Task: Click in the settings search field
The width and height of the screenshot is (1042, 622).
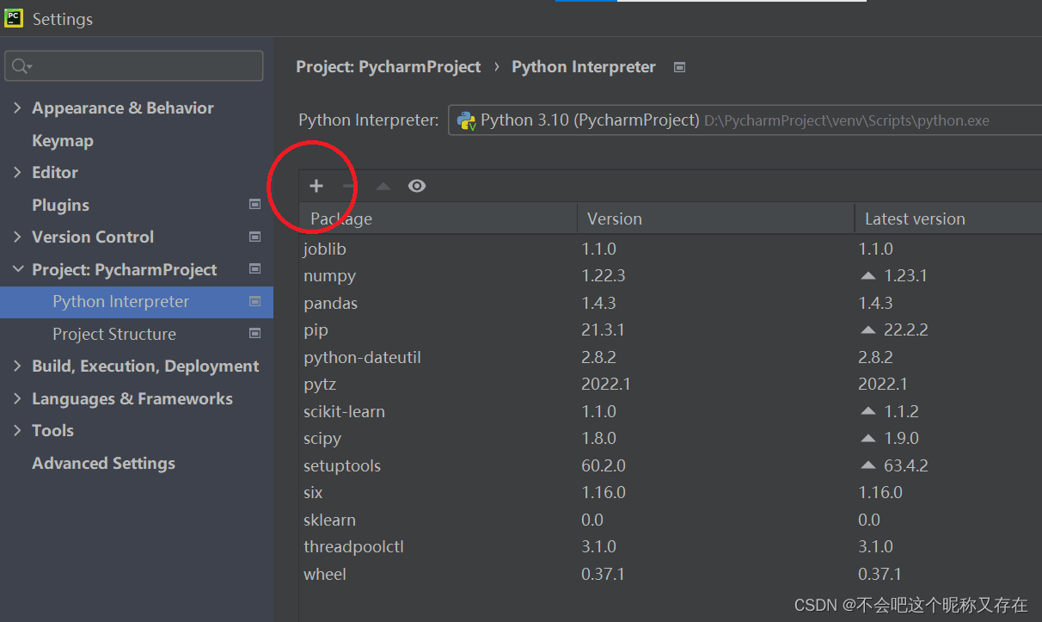Action: point(134,66)
